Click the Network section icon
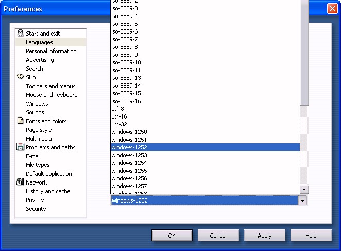This screenshot has height=251, width=341. (x=20, y=182)
